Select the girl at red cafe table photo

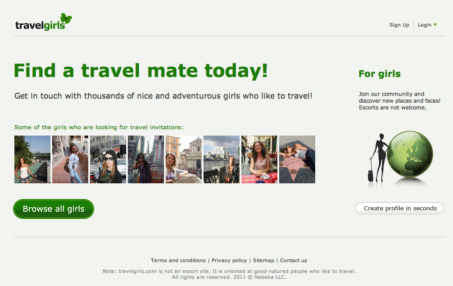[259, 159]
